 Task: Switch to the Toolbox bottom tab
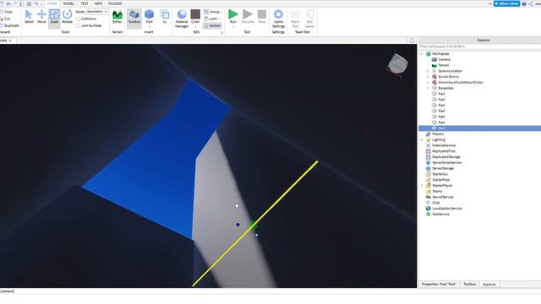[470, 285]
